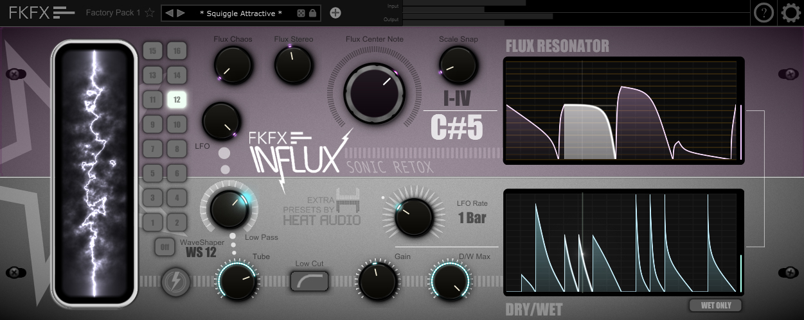
Task: Mark Factory Pack 1 as favorite star
Action: click(x=150, y=12)
